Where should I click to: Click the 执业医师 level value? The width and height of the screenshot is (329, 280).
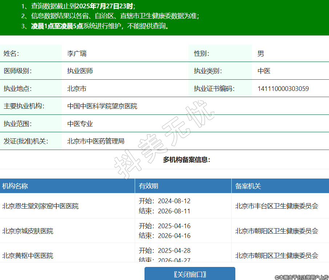[80, 71]
